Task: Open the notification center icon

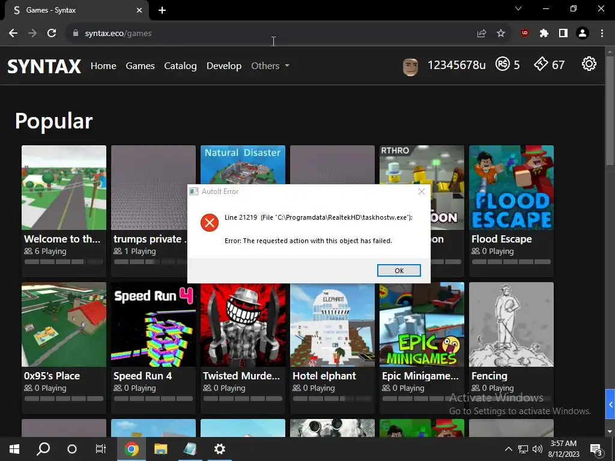Action: coord(596,450)
